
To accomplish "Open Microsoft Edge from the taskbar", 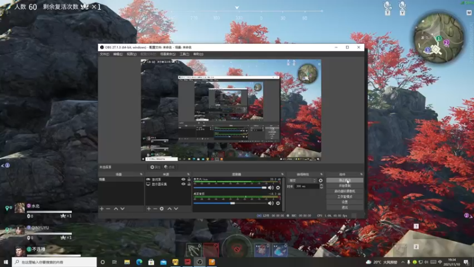I will pyautogui.click(x=139, y=262).
